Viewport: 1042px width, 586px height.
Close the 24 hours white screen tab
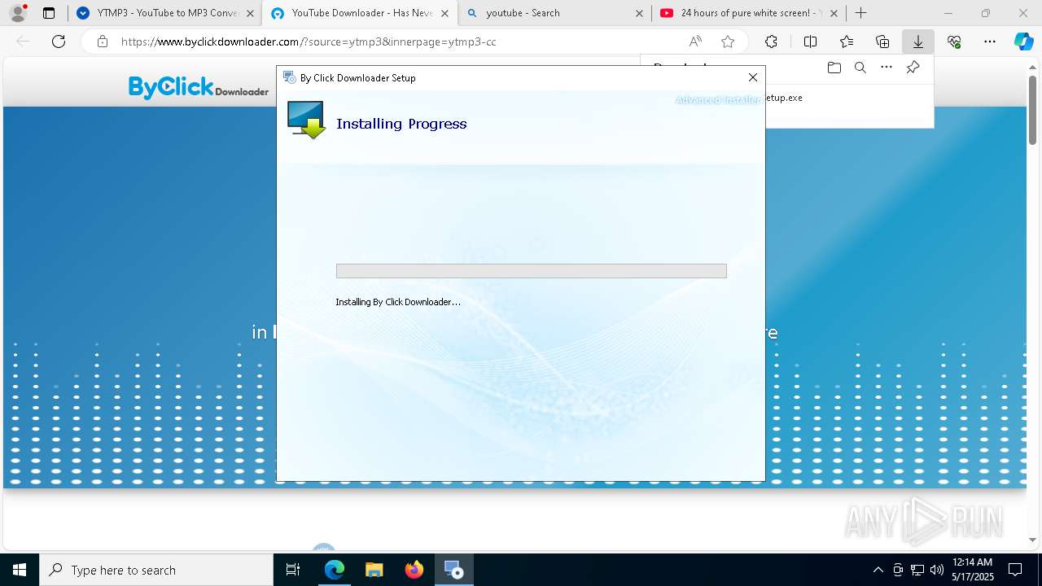(x=834, y=13)
